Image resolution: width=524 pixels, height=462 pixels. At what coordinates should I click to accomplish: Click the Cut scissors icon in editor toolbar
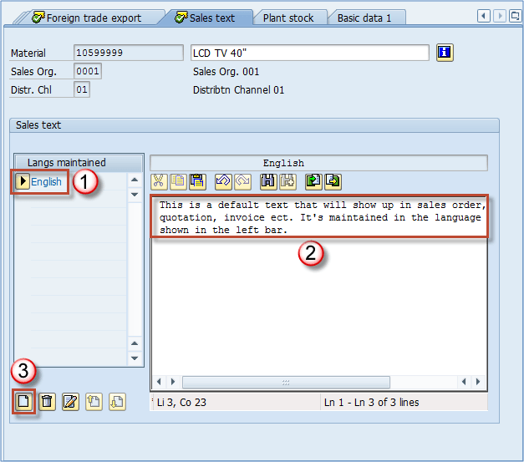[x=159, y=180]
